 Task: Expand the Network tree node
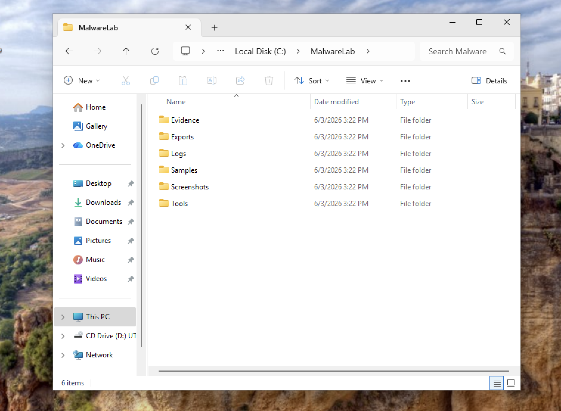(63, 355)
